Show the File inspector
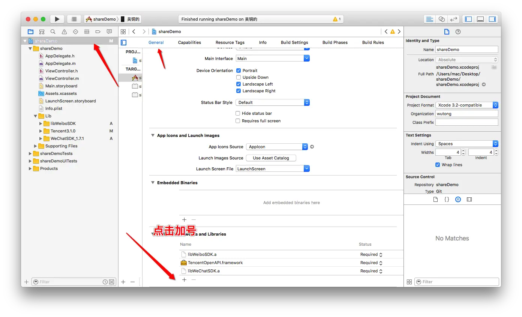Screen dimensions: 522x317 point(447,32)
